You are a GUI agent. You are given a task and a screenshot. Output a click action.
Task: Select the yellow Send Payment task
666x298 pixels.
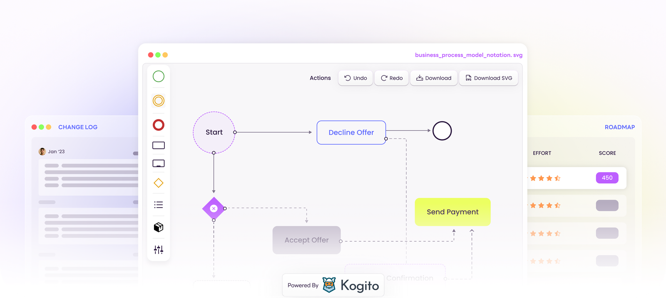pyautogui.click(x=452, y=212)
